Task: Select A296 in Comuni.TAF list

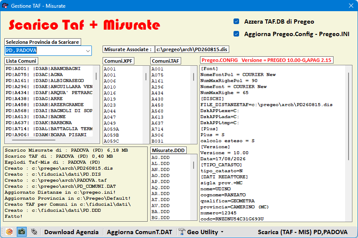Action: click(171, 87)
